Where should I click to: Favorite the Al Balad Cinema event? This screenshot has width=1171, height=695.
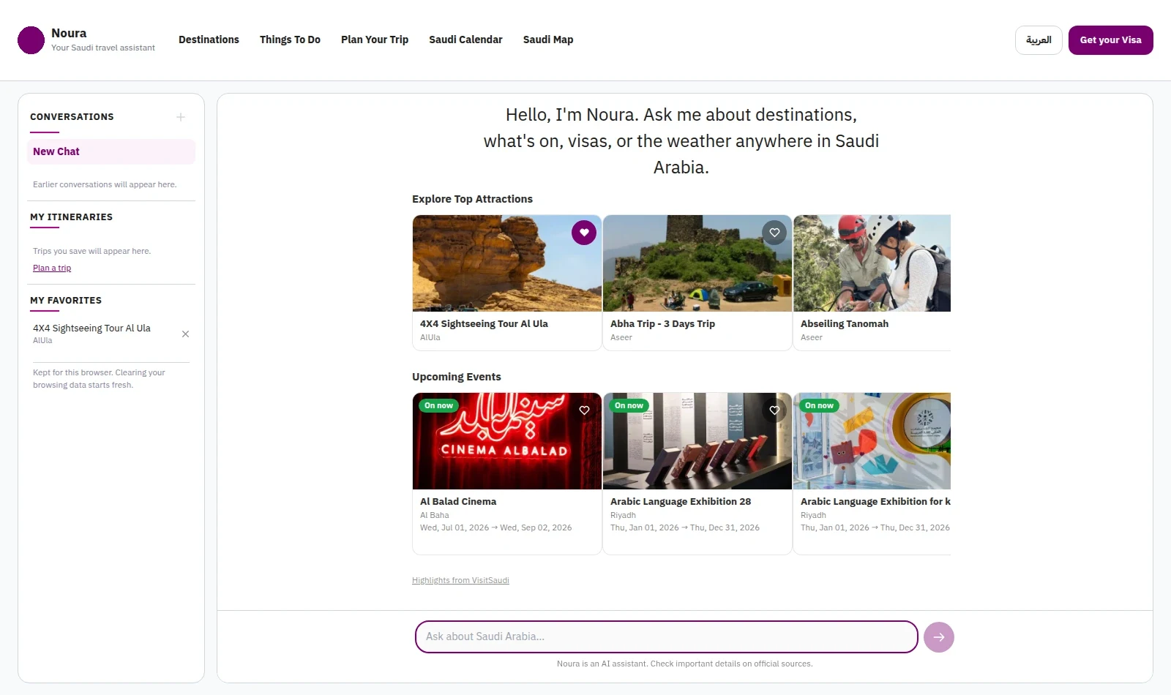click(584, 410)
